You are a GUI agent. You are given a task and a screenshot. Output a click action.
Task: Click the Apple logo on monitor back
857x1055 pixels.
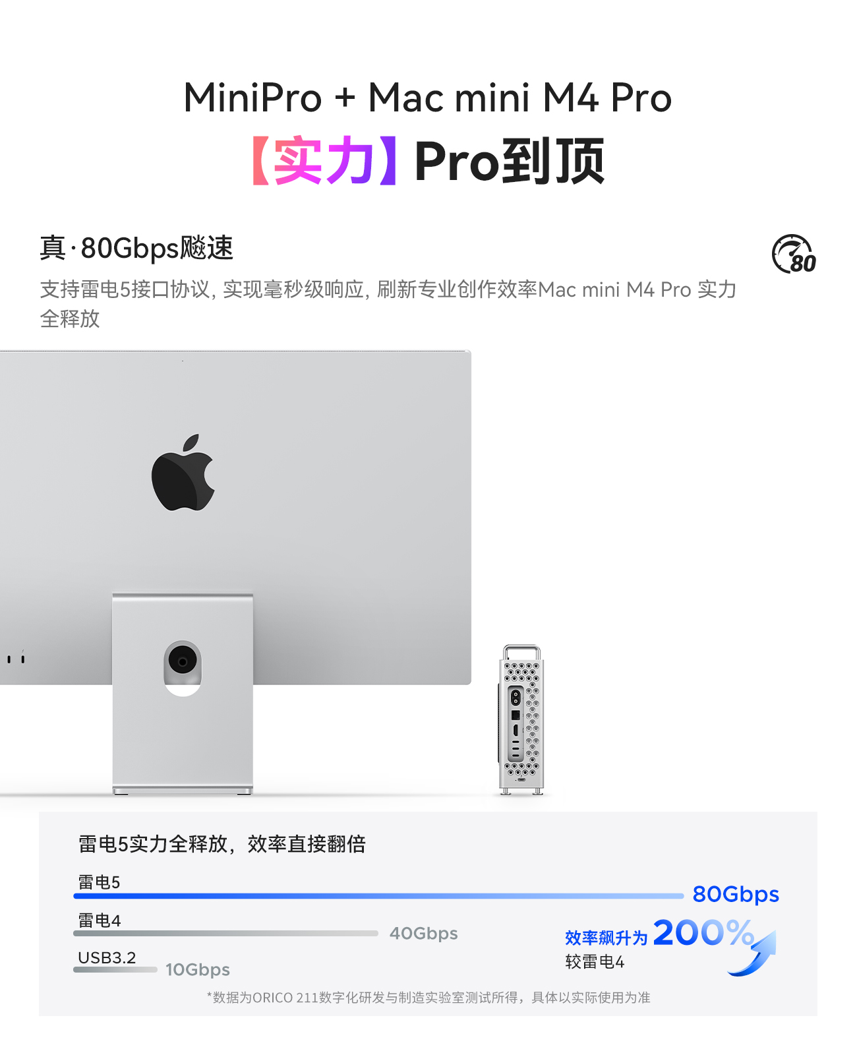pos(183,472)
